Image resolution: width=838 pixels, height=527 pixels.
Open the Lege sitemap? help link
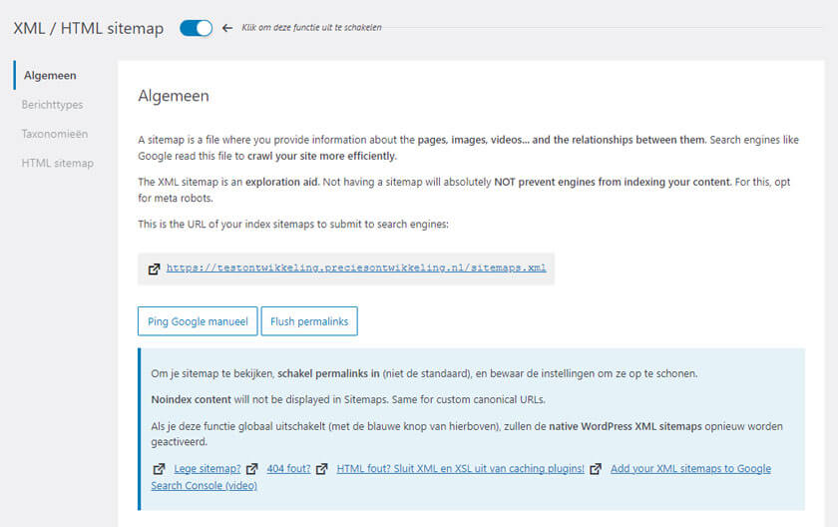[x=208, y=469]
